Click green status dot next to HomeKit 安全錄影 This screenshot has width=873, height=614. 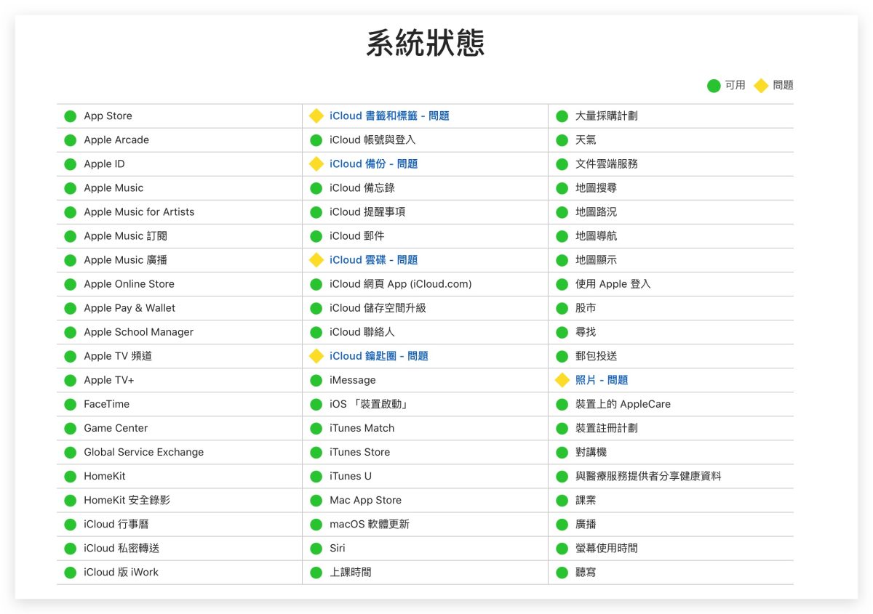point(70,500)
